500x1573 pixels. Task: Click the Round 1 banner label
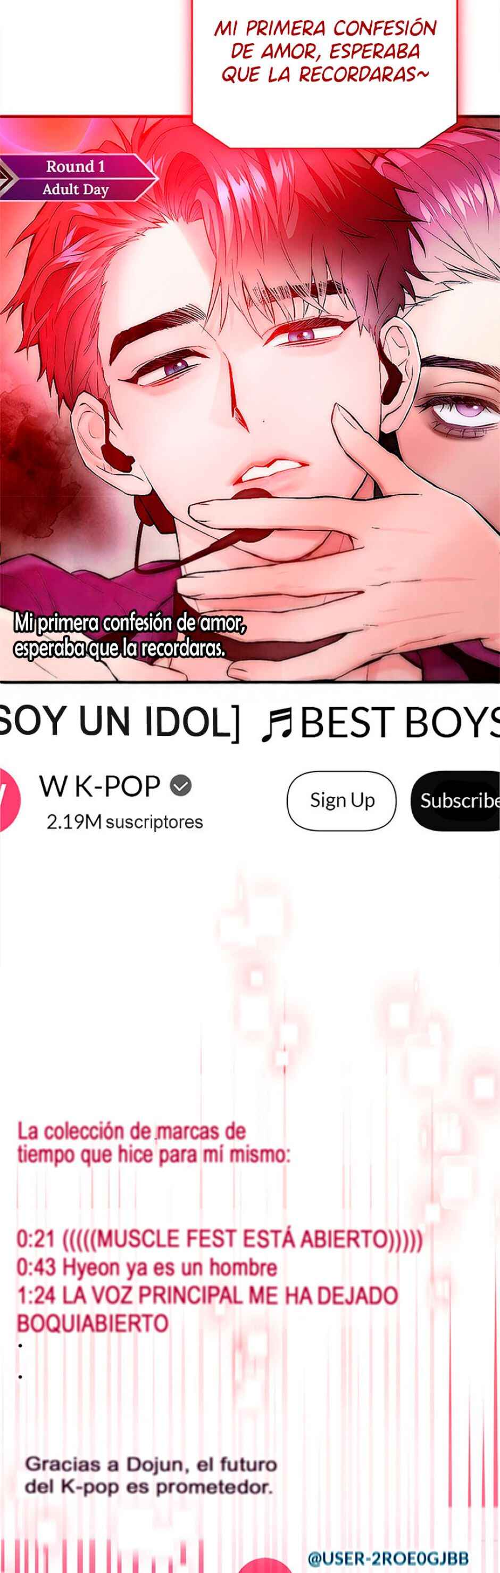click(x=76, y=166)
